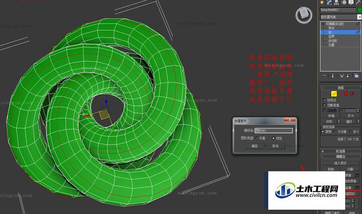The height and width of the screenshot is (214, 362).
Task: Click 确定 in the create shape dialog
Action: pyautogui.click(x=254, y=146)
